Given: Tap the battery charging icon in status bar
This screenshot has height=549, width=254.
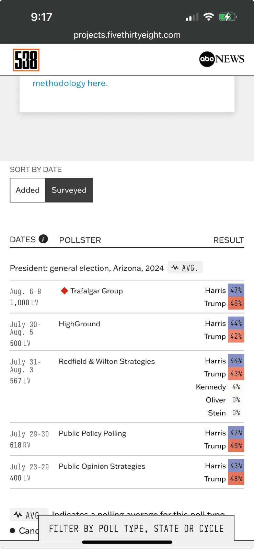Looking at the screenshot, I should click(228, 17).
